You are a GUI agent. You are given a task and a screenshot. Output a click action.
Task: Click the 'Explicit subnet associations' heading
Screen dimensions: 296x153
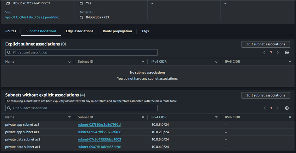click(32, 44)
